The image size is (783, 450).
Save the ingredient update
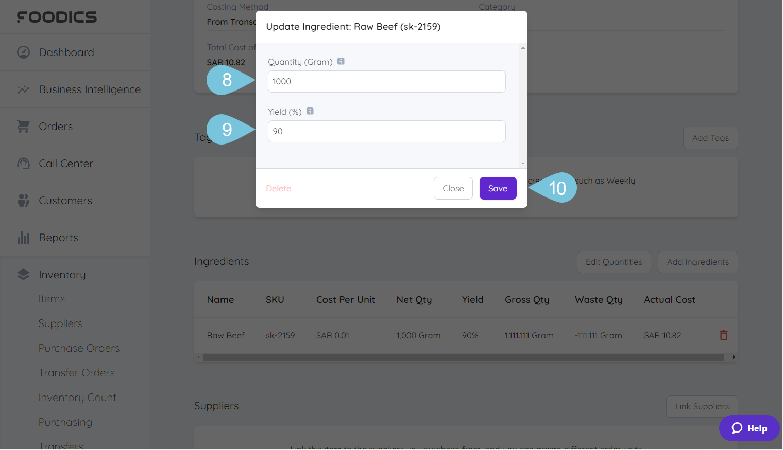click(498, 188)
